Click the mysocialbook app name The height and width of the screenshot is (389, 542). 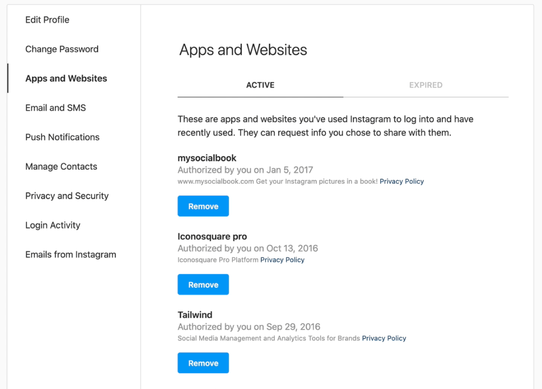coord(207,158)
